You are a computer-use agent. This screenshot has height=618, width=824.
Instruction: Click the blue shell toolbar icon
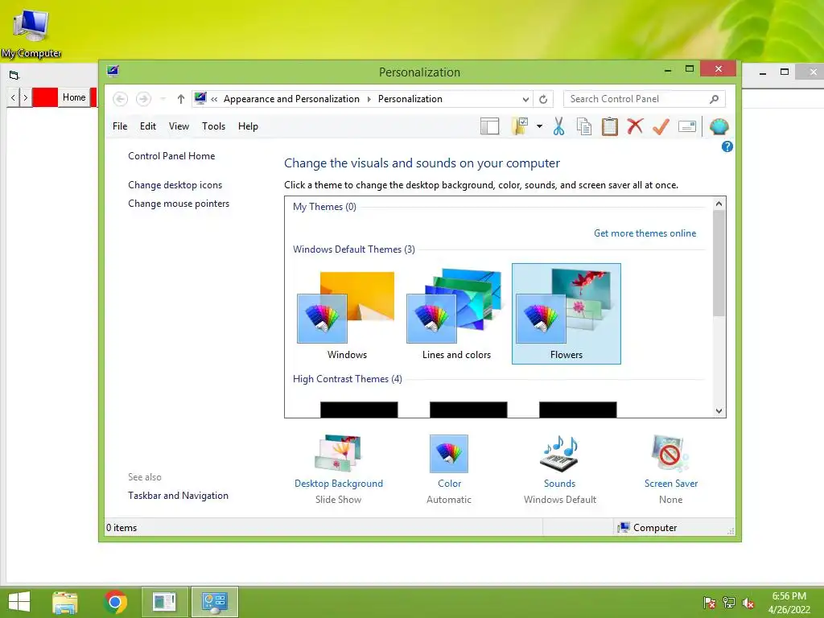point(719,126)
